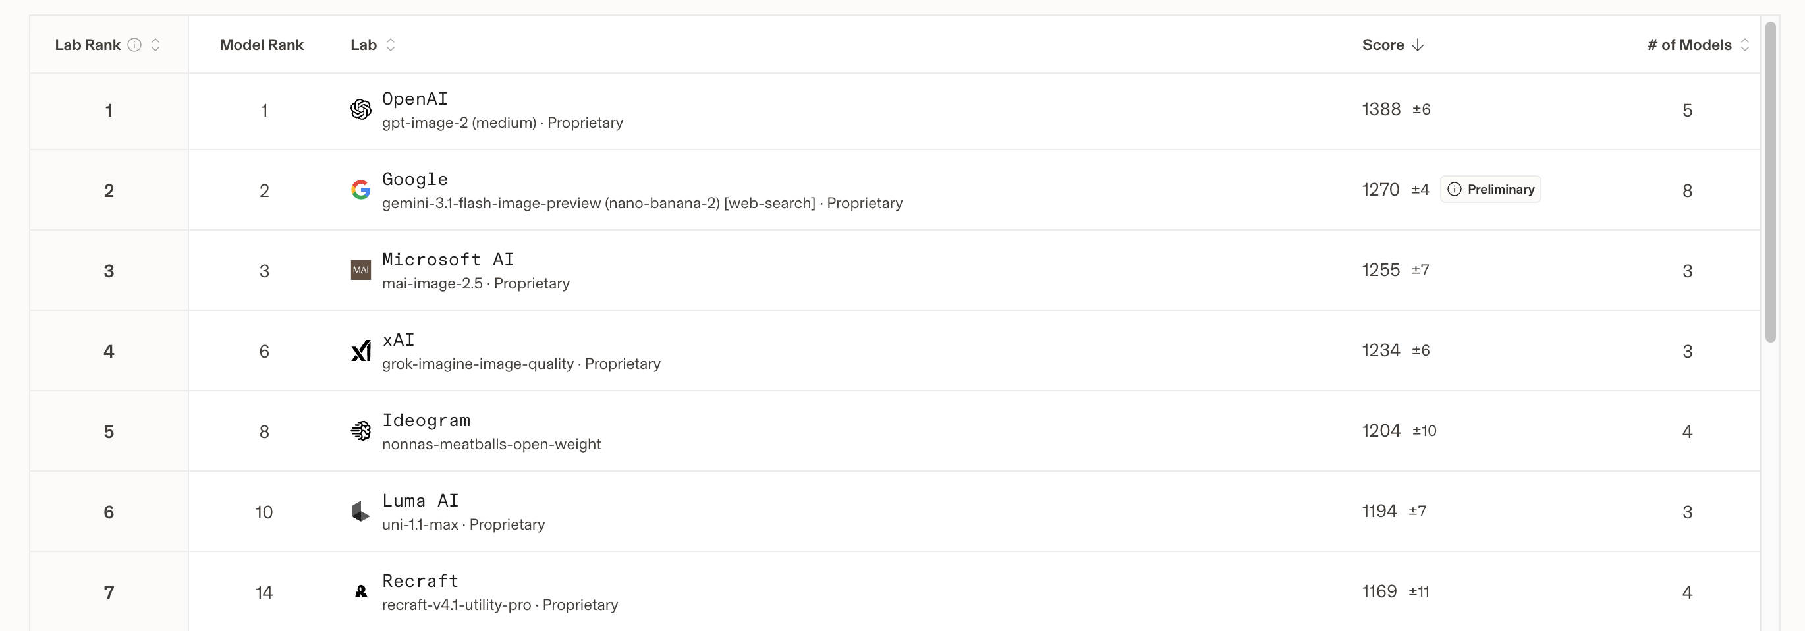This screenshot has height=631, width=1805.
Task: Reverse the Score column sort arrow
Action: click(1418, 45)
